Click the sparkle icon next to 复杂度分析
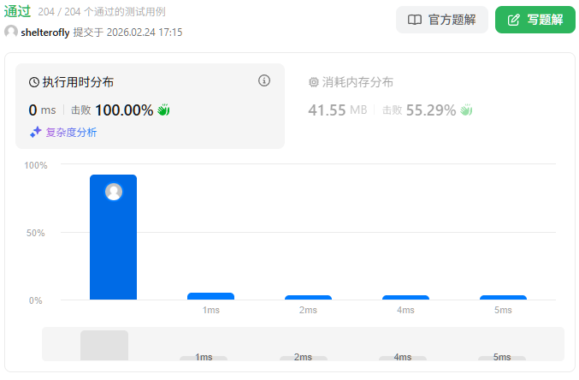The width and height of the screenshot is (579, 380). pyautogui.click(x=36, y=132)
